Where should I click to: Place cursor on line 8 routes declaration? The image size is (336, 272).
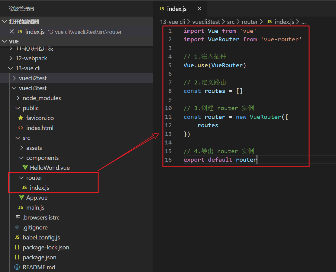pyautogui.click(x=215, y=91)
